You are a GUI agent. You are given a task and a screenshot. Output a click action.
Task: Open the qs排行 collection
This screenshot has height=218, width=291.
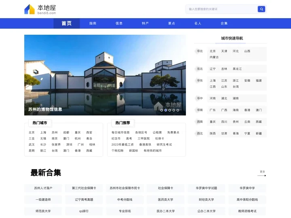(x=84, y=211)
